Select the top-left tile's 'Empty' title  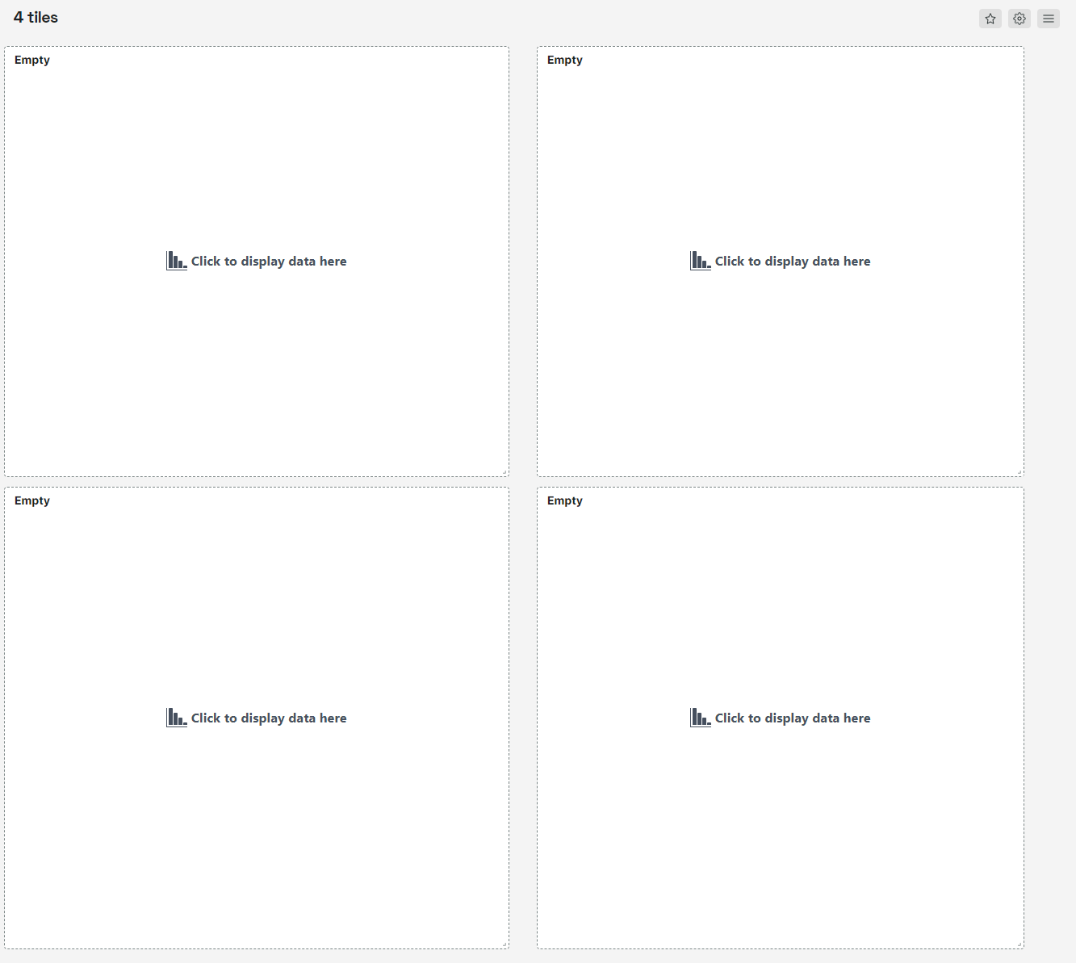pyautogui.click(x=32, y=60)
